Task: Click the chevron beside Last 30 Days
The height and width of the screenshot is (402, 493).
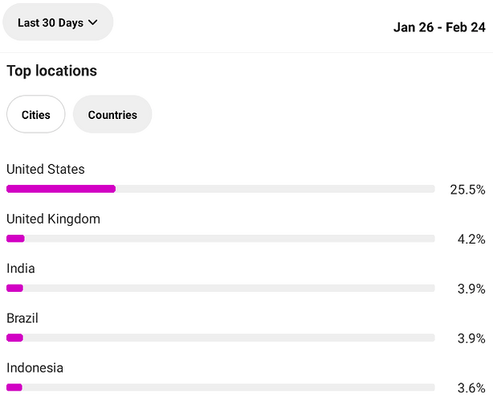Action: [93, 23]
